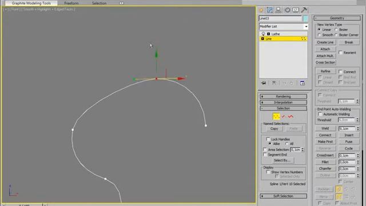
Task: Toggle the Lathe modifier lightbulb icon
Action: pos(263,34)
